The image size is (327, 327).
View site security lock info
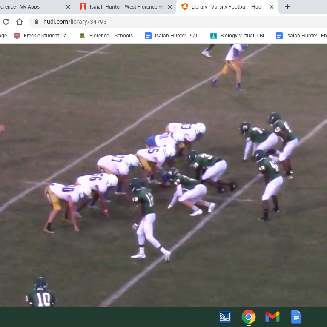37,22
